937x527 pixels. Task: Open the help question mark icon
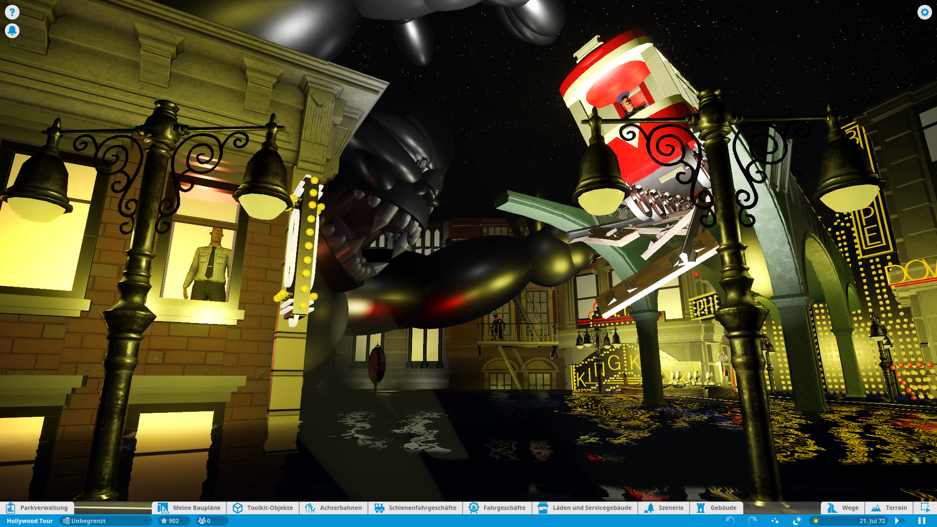click(12, 12)
